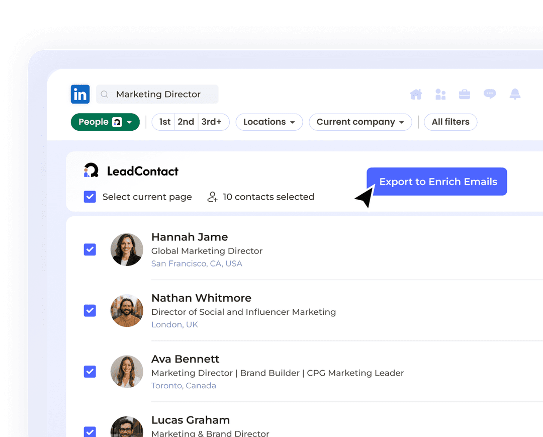Open the Messaging chat bubble icon
This screenshot has width=543, height=437.
pos(490,94)
